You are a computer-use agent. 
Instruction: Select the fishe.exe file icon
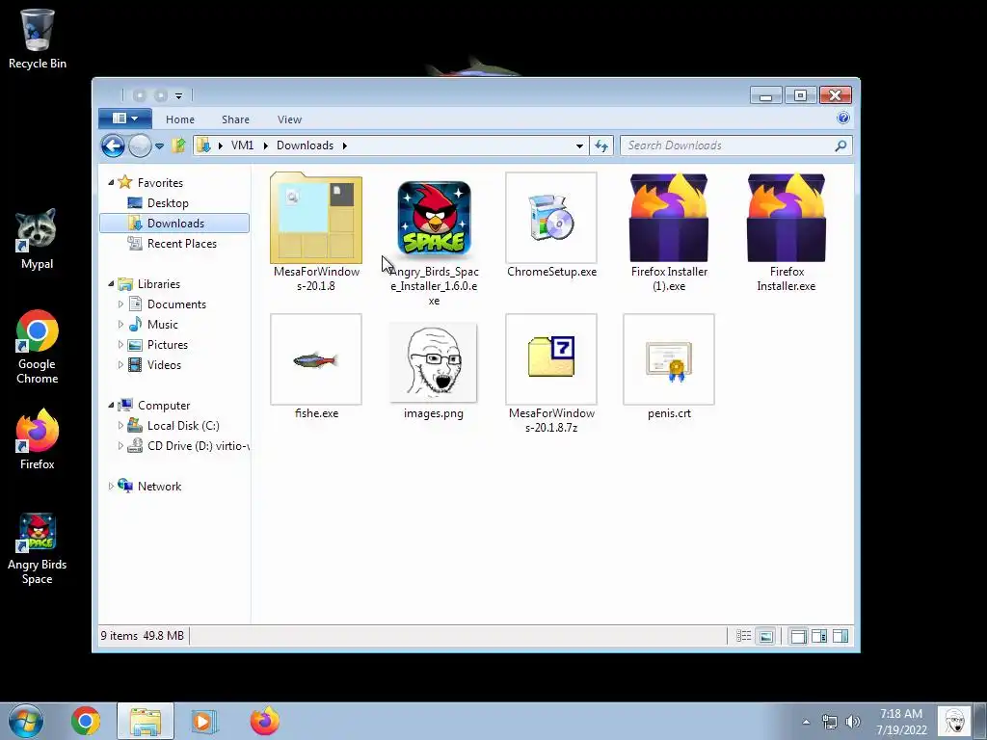tap(316, 359)
